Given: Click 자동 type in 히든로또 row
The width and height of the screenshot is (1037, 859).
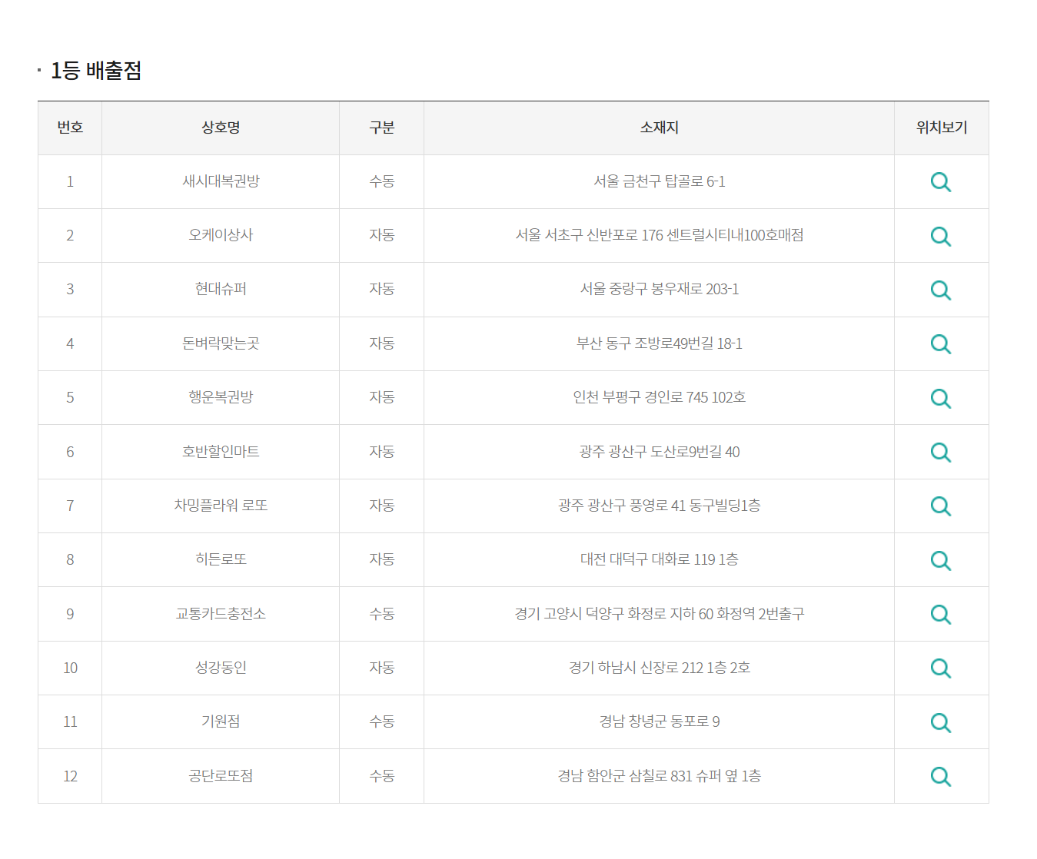Looking at the screenshot, I should [381, 559].
